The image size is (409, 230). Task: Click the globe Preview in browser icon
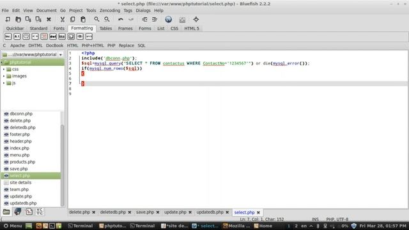click(x=169, y=19)
